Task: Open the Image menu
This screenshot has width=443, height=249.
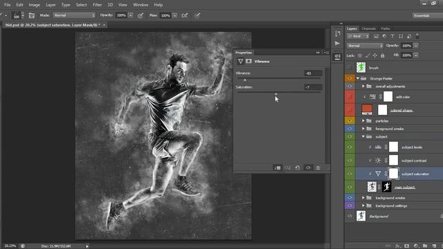Action: click(x=34, y=5)
